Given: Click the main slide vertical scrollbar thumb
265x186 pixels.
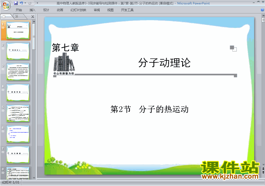Looking at the screenshot, I should [263, 20].
